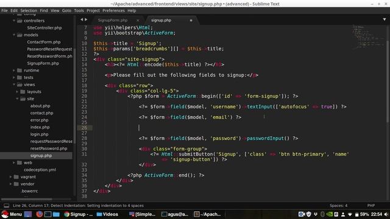Open ContactForm.php in sidebar
Screen dimensions: 390x219
(x=44, y=42)
